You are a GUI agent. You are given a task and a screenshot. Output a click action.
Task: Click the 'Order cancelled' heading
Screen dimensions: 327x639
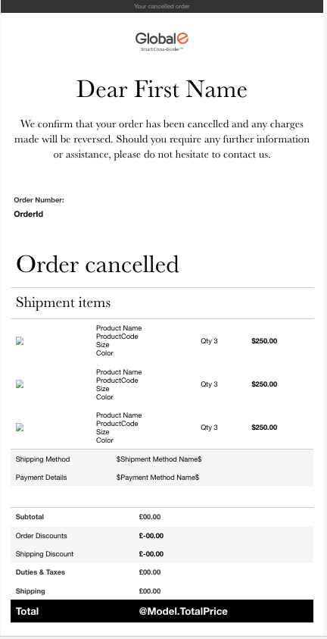pos(97,264)
